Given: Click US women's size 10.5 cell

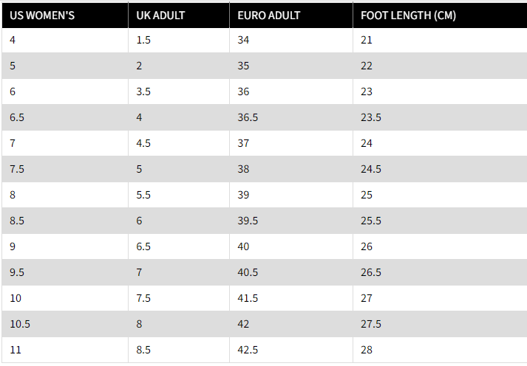Looking at the screenshot, I should pyautogui.click(x=65, y=324).
